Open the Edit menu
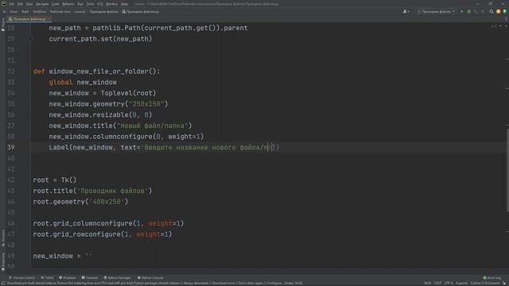 pos(20,4)
